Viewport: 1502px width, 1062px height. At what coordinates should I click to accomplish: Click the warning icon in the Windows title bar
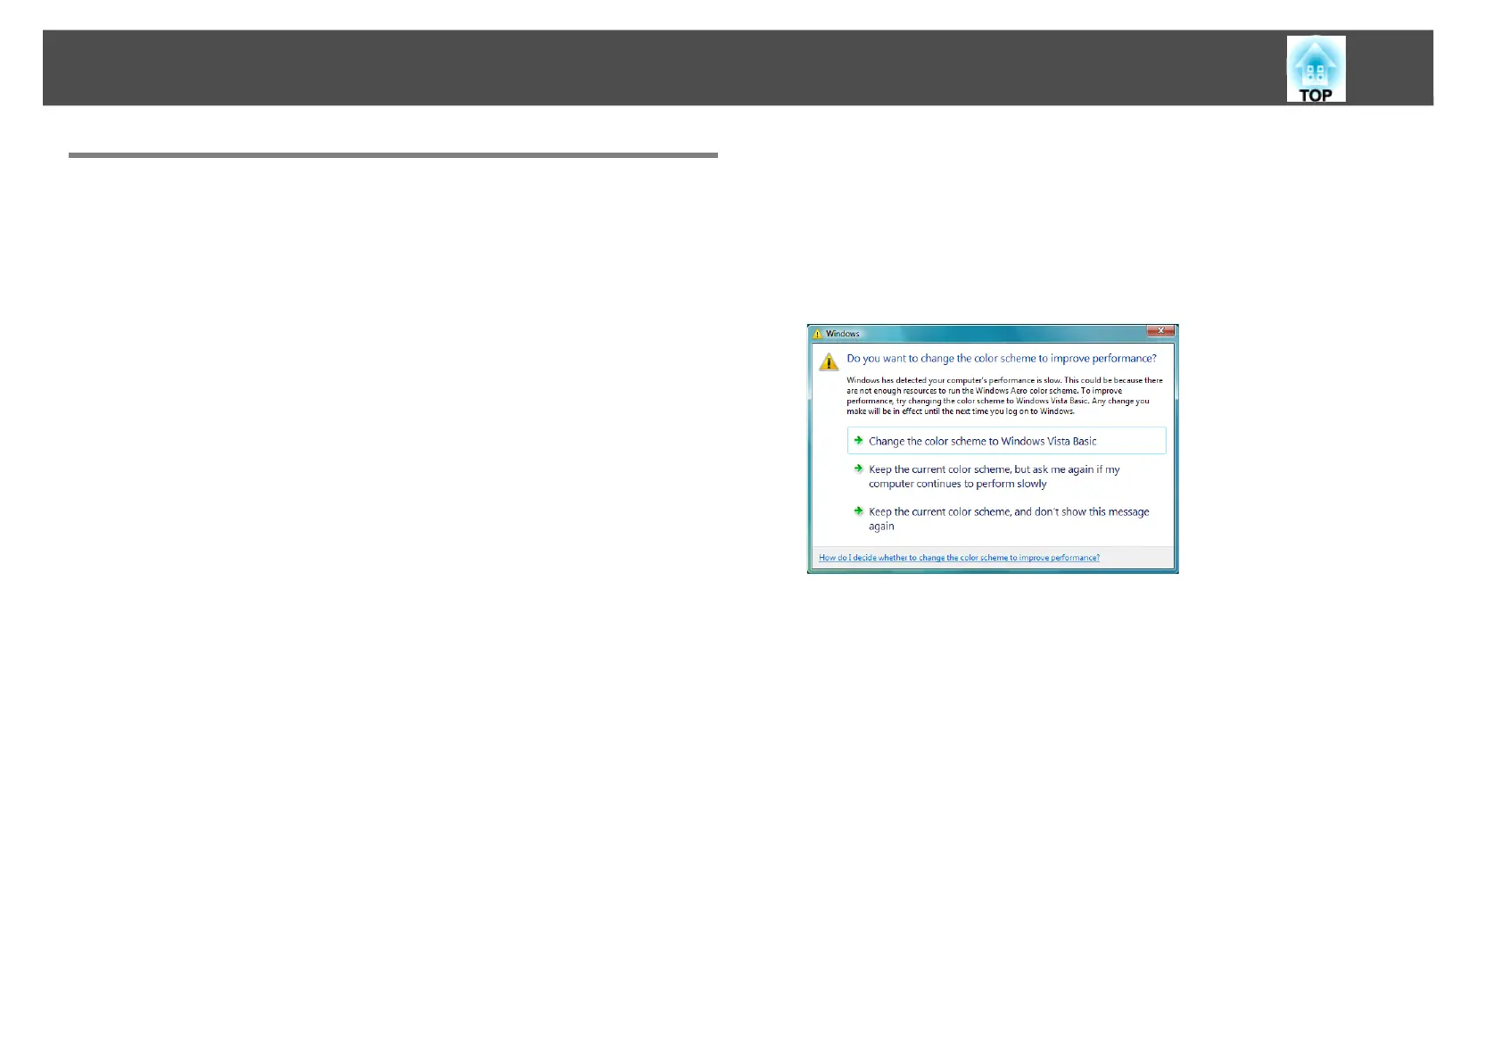[x=817, y=334]
